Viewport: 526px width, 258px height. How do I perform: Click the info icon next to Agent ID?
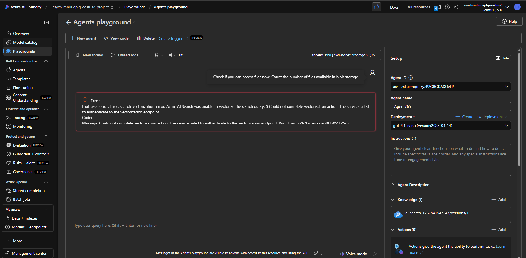pos(411,78)
